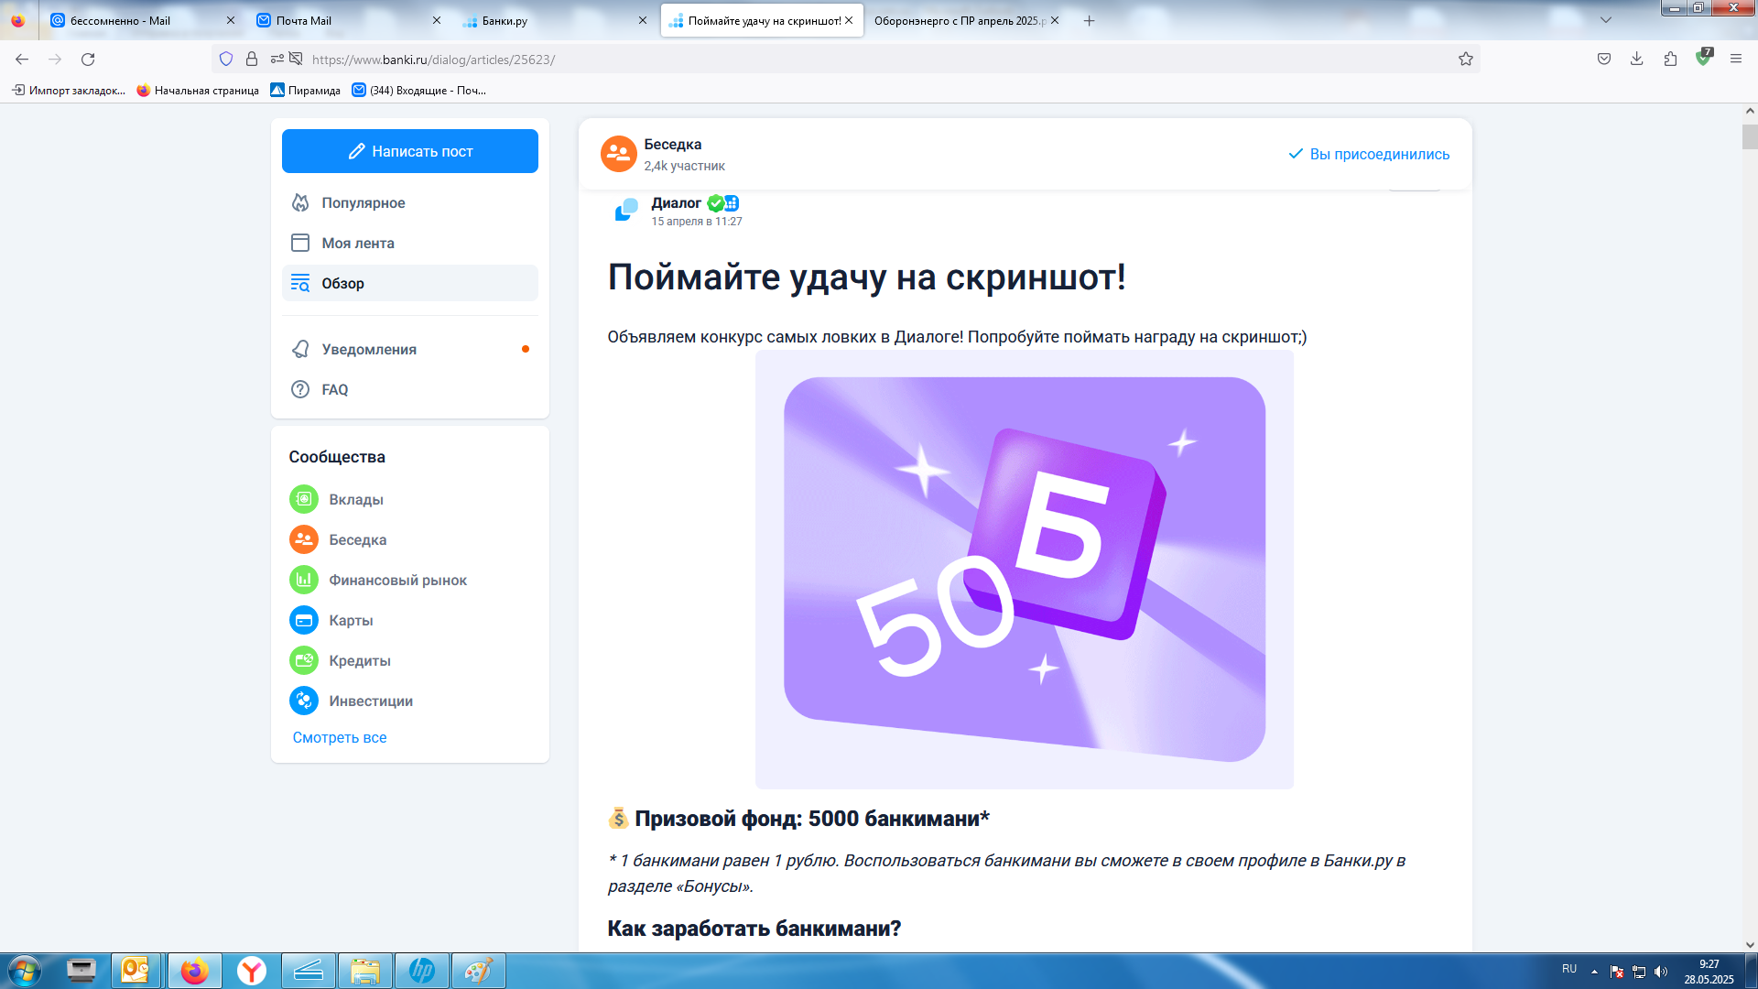Open Вклады community icon
The image size is (1758, 989).
[304, 499]
